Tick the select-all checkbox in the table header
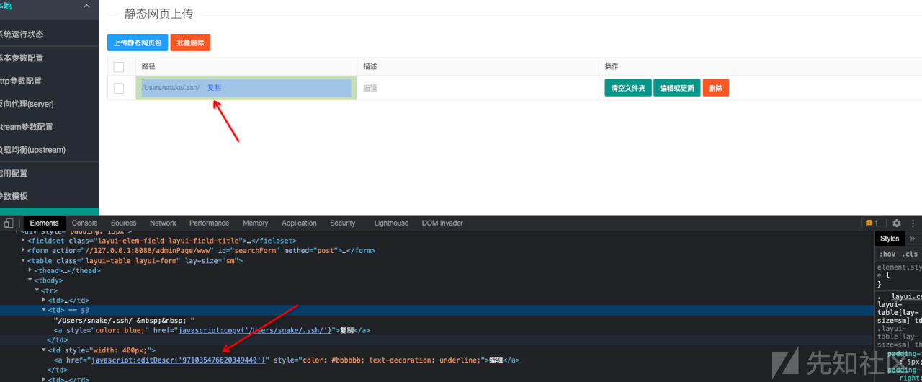Image resolution: width=922 pixels, height=382 pixels. click(119, 66)
